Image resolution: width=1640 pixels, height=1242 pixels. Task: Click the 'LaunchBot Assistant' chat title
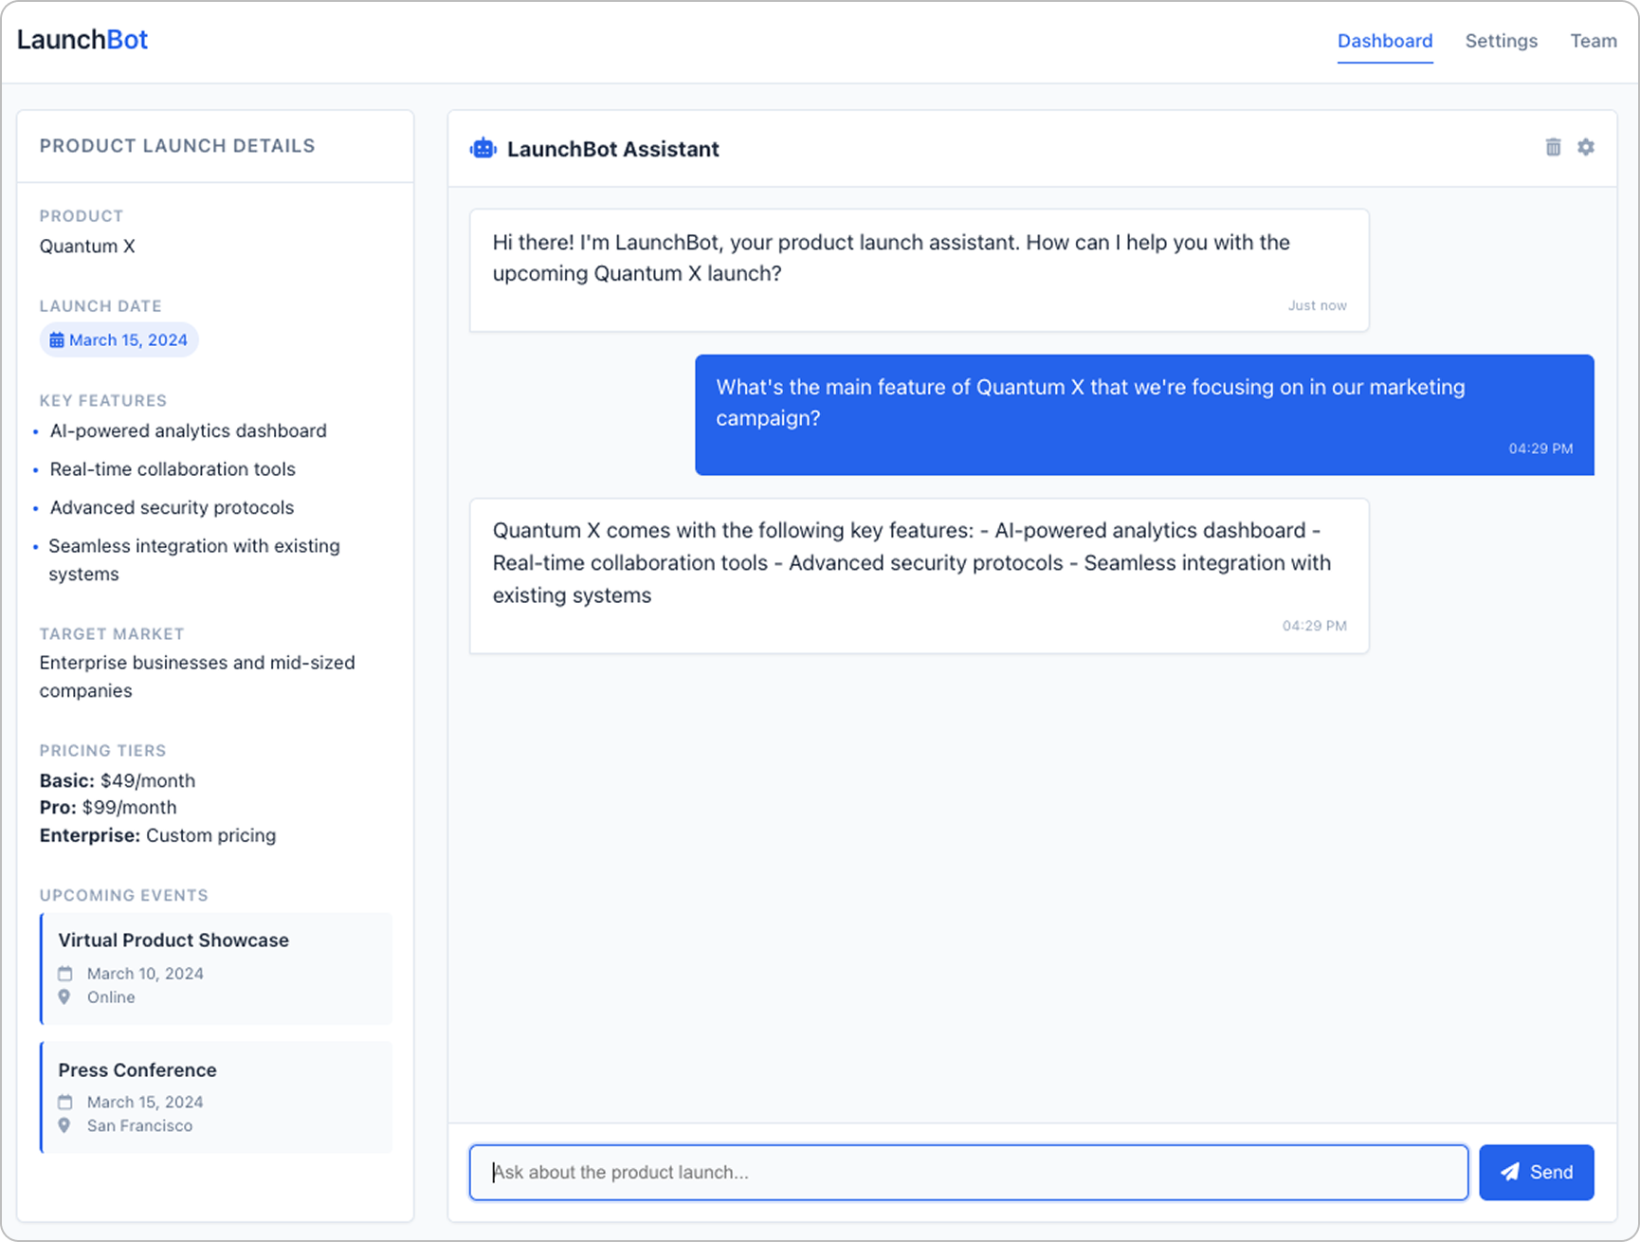click(613, 149)
